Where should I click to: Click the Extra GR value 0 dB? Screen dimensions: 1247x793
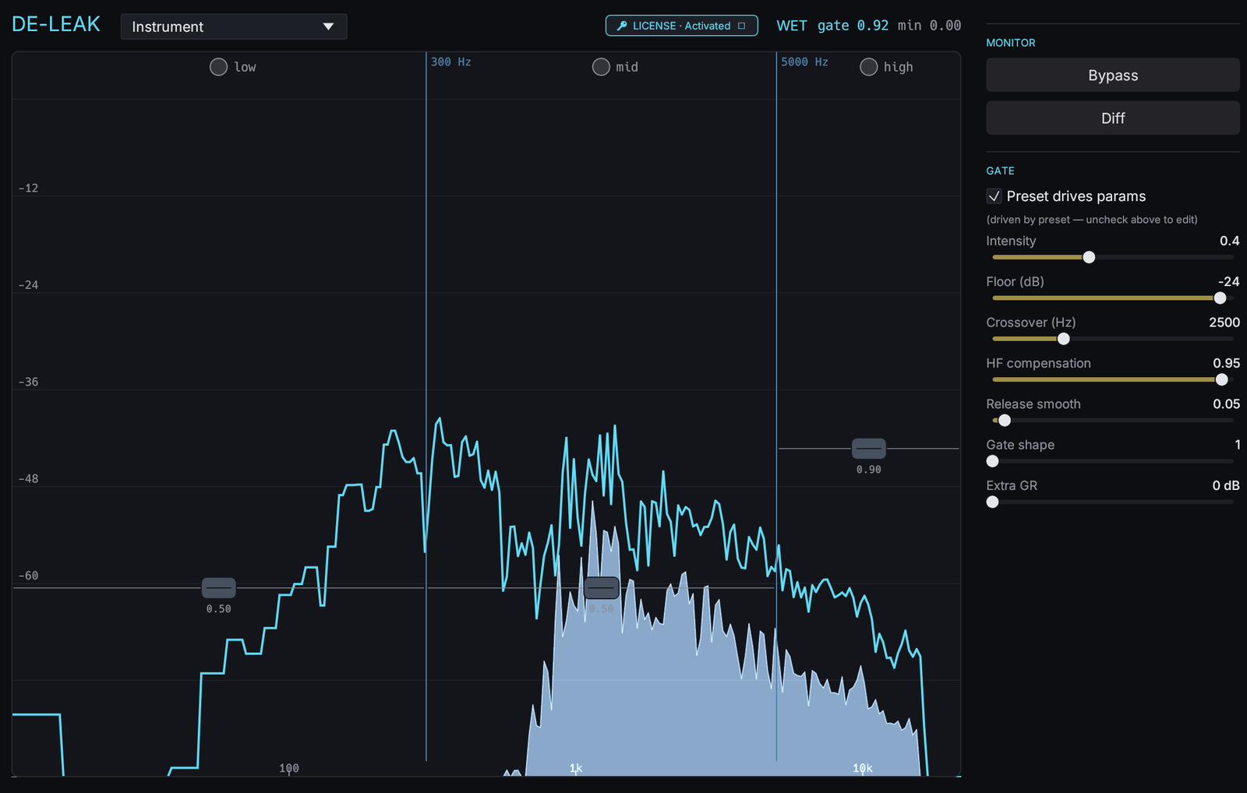pos(1225,485)
